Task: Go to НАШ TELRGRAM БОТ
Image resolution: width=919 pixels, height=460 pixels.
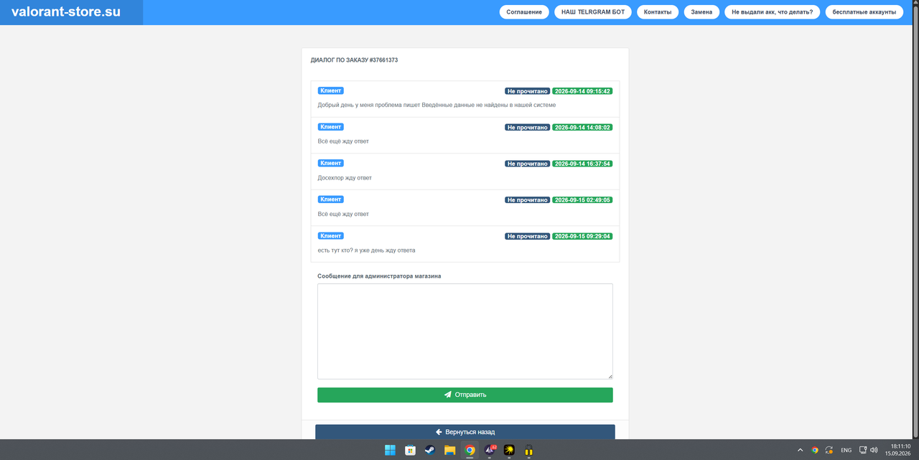Action: pos(593,12)
